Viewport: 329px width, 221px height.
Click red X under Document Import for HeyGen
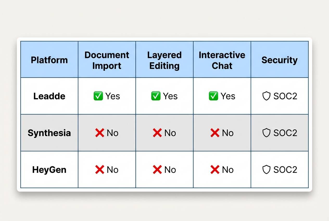click(x=99, y=170)
